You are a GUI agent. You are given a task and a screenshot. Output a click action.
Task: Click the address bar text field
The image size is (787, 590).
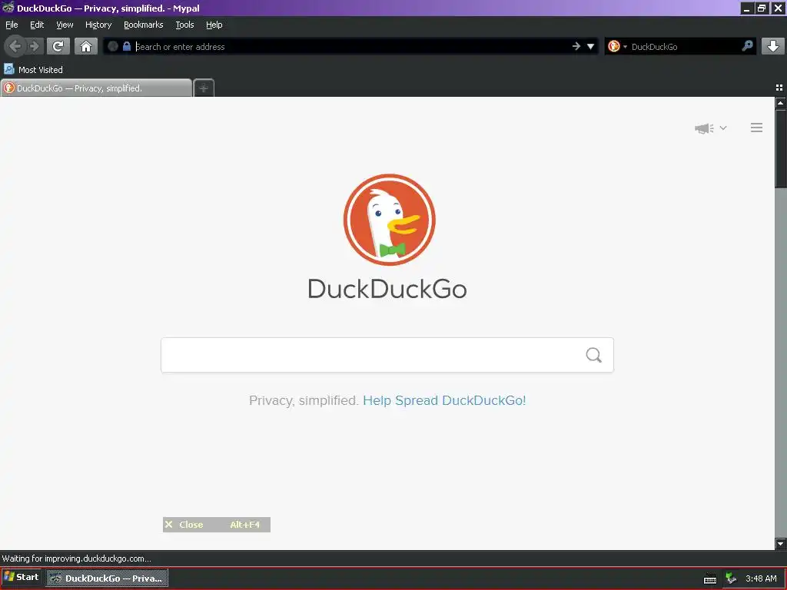351,47
